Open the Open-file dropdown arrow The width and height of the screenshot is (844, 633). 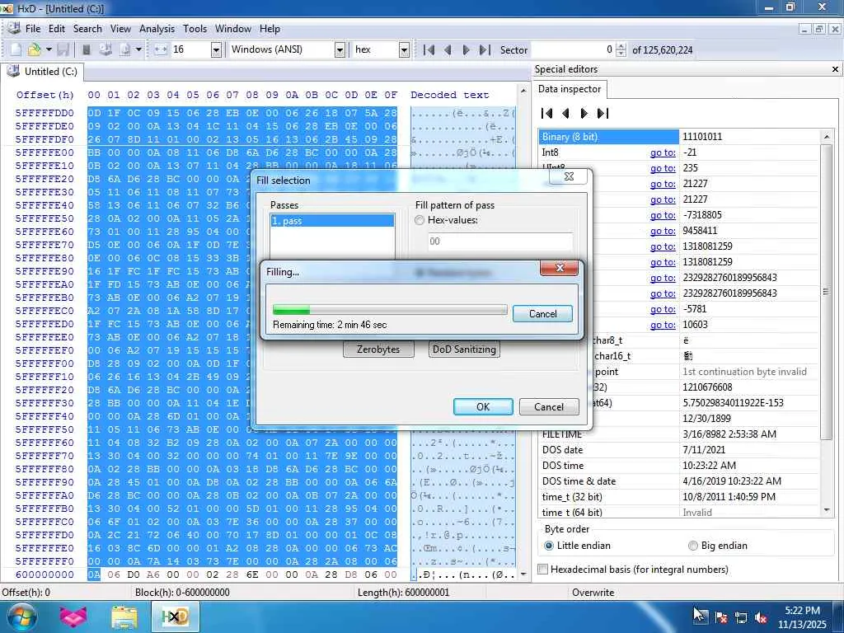(x=49, y=49)
